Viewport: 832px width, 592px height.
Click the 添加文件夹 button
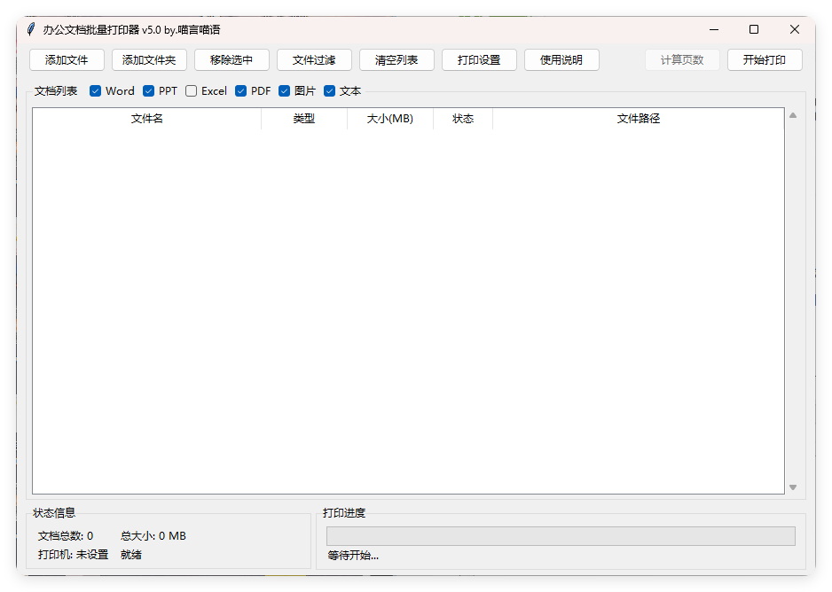click(149, 60)
